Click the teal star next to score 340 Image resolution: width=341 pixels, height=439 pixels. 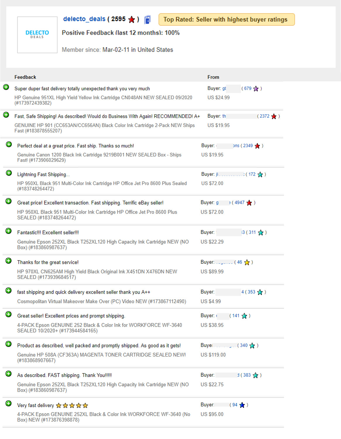coord(252,346)
